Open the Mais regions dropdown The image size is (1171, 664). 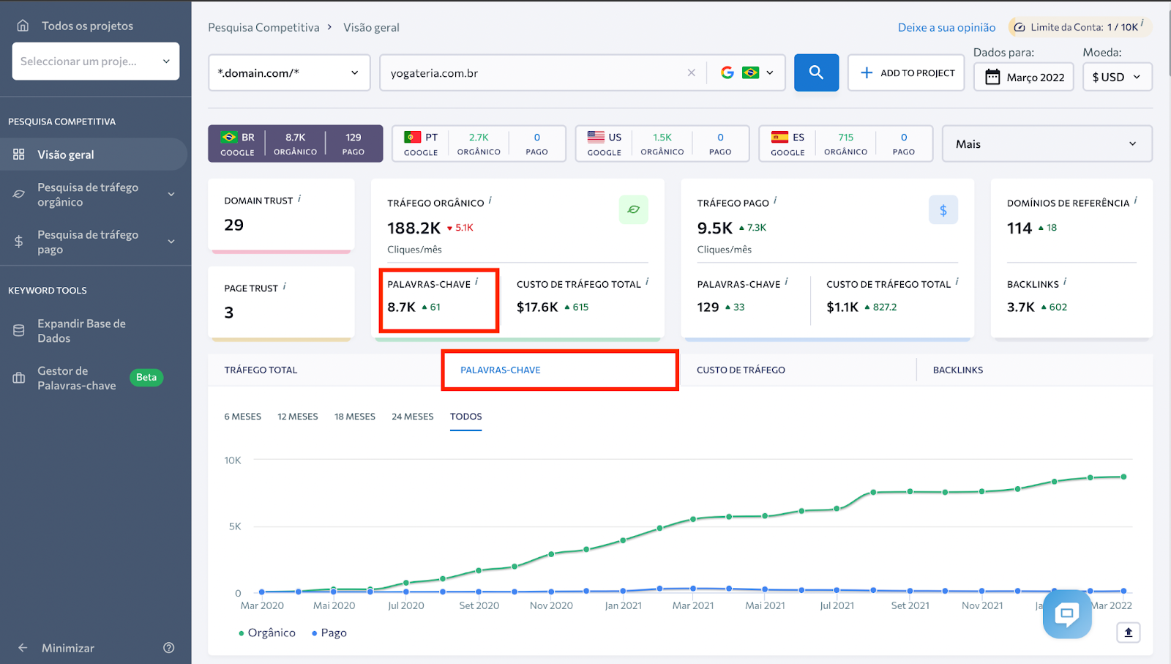1047,143
